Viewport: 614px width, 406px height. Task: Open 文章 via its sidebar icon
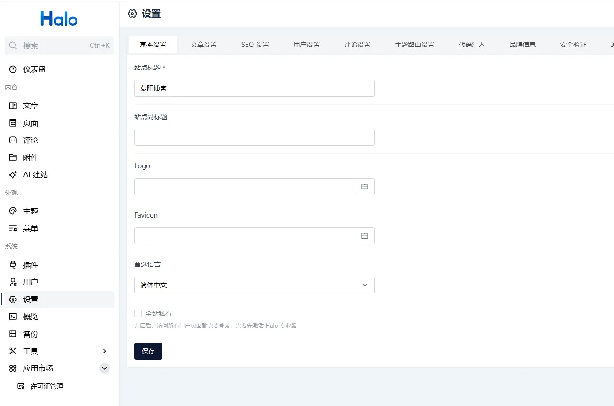tap(13, 106)
